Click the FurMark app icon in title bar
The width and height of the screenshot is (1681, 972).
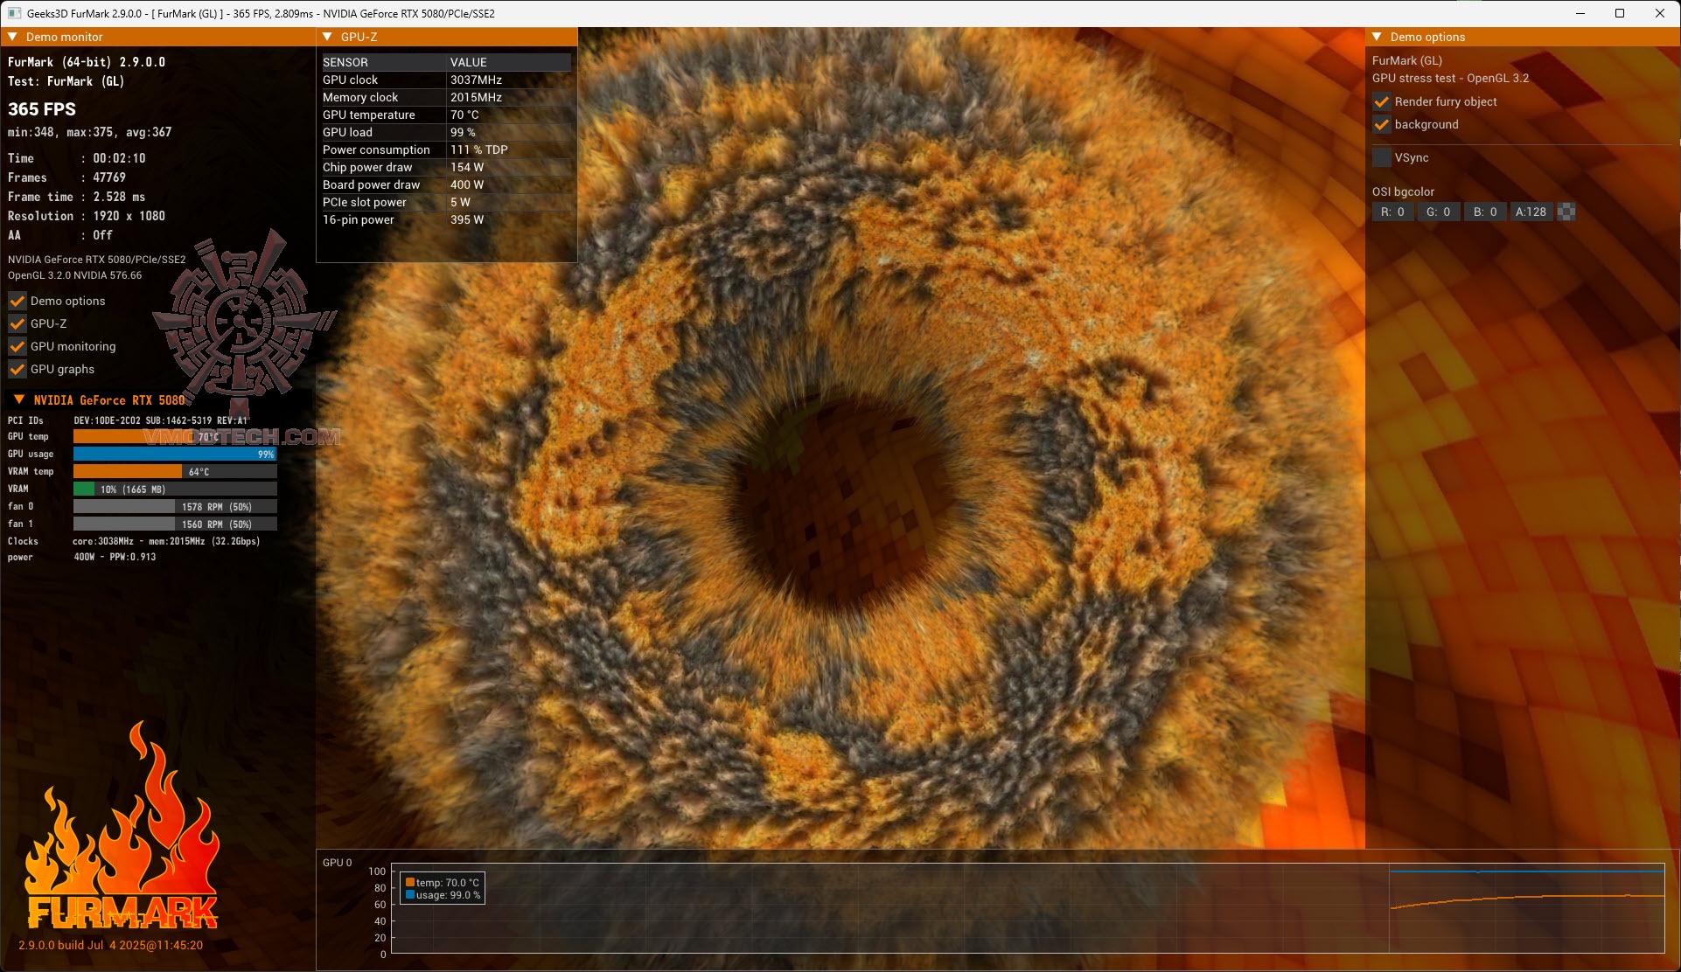tap(14, 13)
